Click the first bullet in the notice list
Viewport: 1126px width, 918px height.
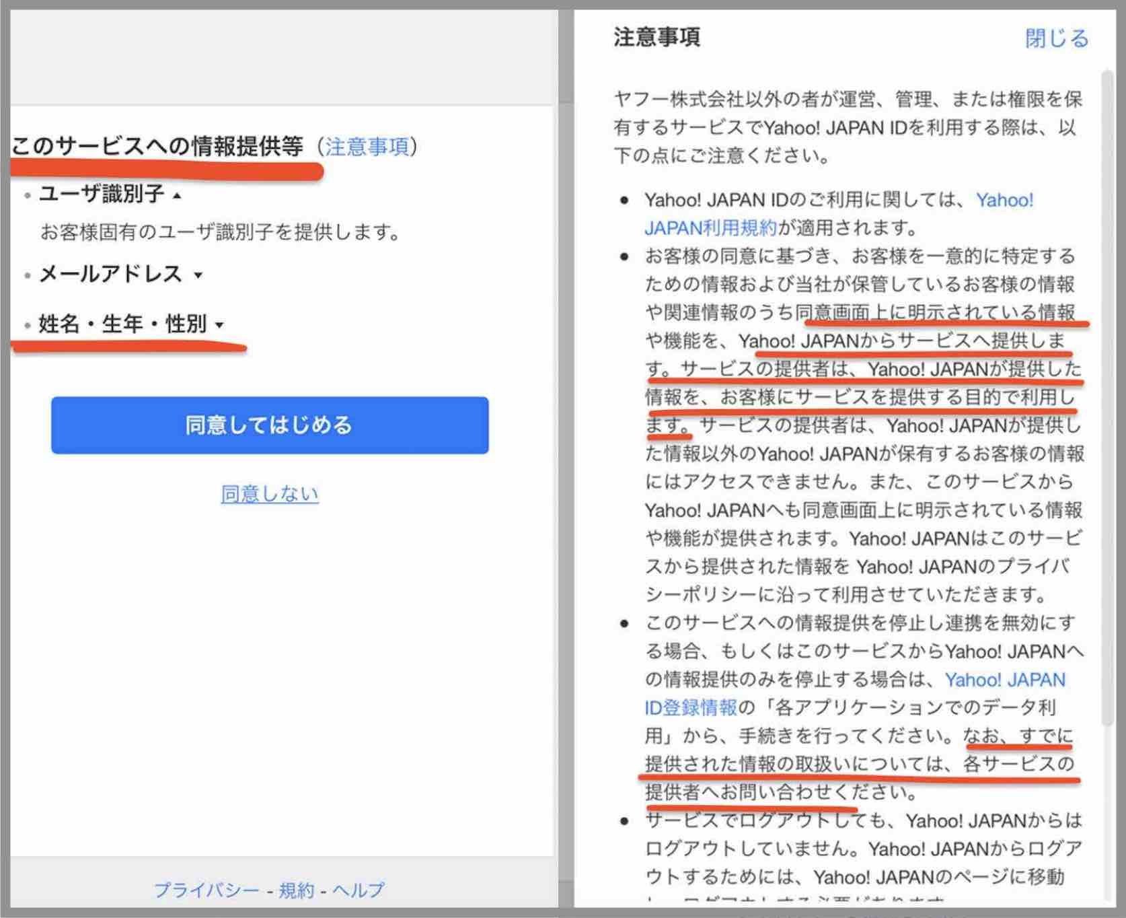626,200
